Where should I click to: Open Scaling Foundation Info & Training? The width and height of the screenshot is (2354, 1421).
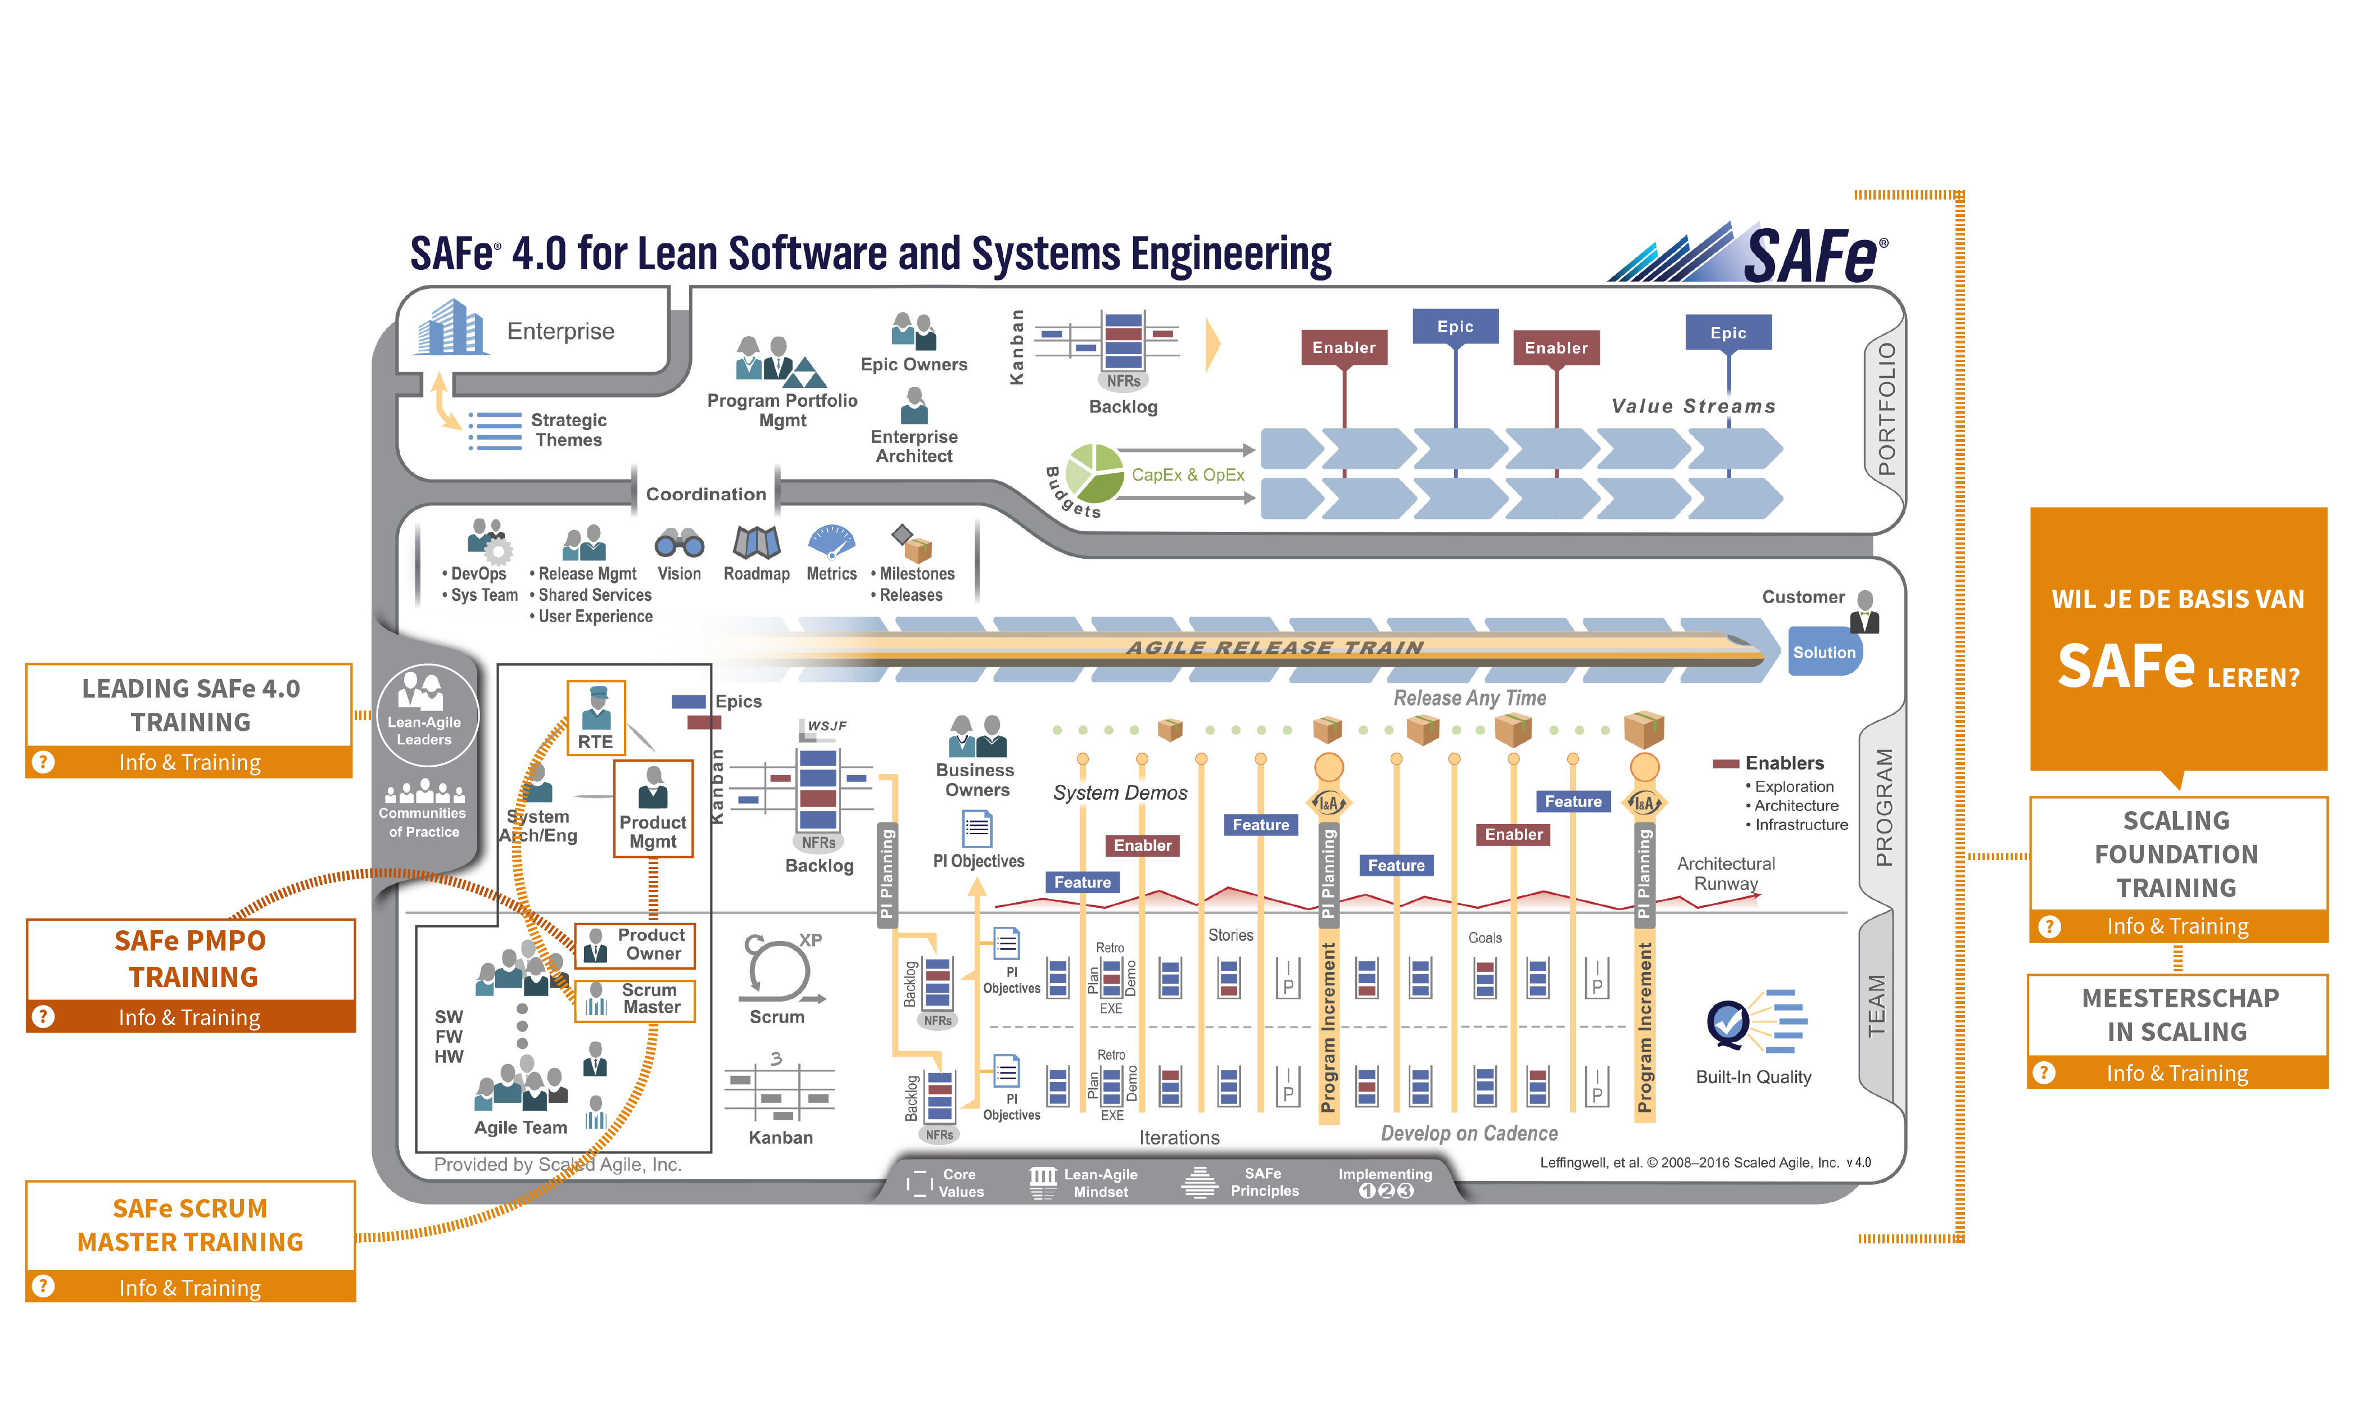pos(2178,926)
